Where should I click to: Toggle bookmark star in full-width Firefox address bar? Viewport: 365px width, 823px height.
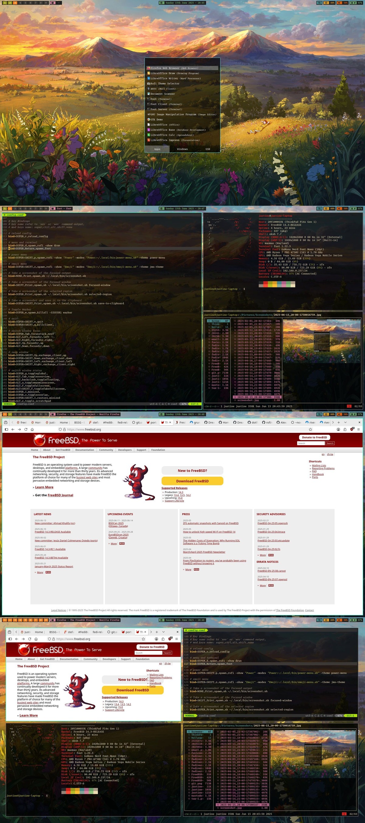coord(310,429)
